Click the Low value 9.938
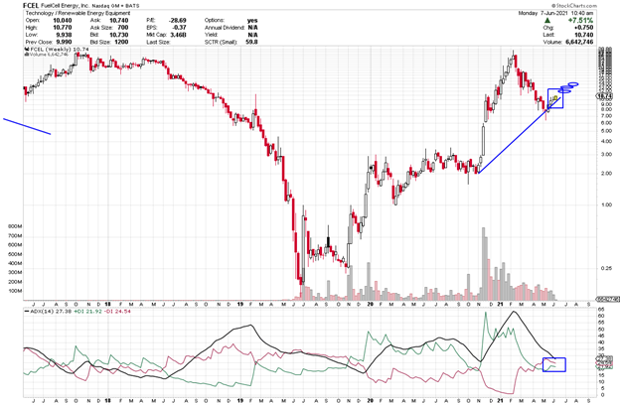This screenshot has height=405, width=620. point(64,35)
